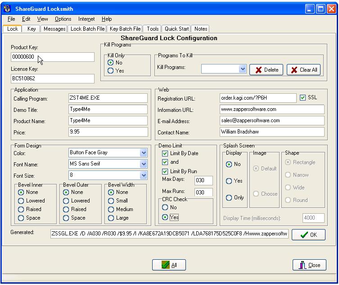The image size is (339, 285).
Task: Click the Contact Name field
Action: coord(272,132)
